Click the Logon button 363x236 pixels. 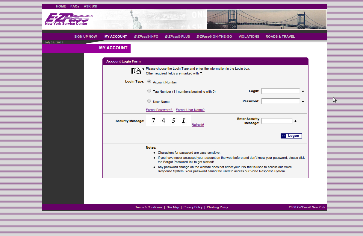[291, 136]
